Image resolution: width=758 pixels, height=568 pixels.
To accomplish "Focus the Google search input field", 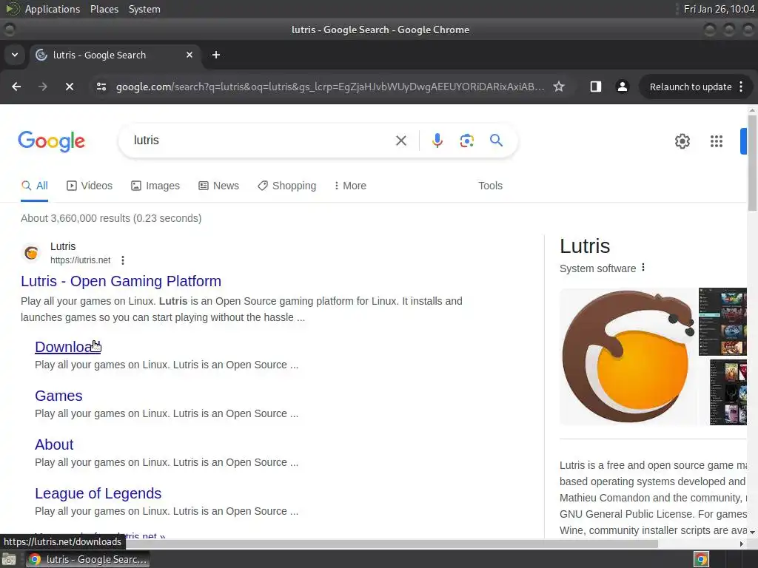I will pyautogui.click(x=261, y=141).
